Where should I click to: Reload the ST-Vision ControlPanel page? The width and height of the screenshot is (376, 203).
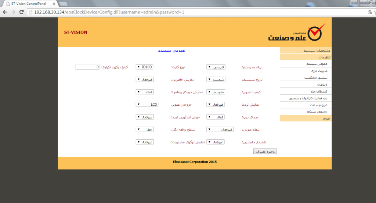(22, 12)
